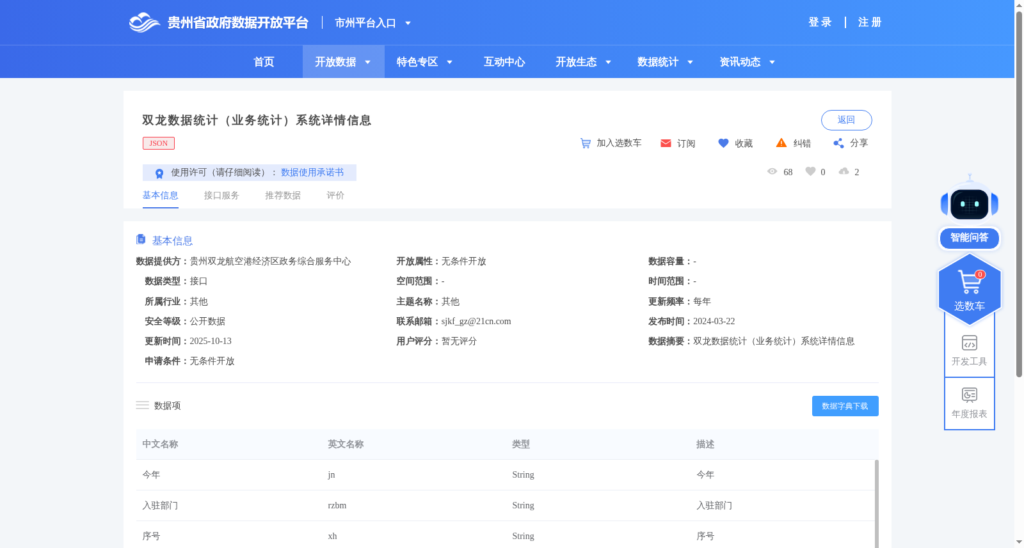Click the update date 2025-10-13

[211, 341]
